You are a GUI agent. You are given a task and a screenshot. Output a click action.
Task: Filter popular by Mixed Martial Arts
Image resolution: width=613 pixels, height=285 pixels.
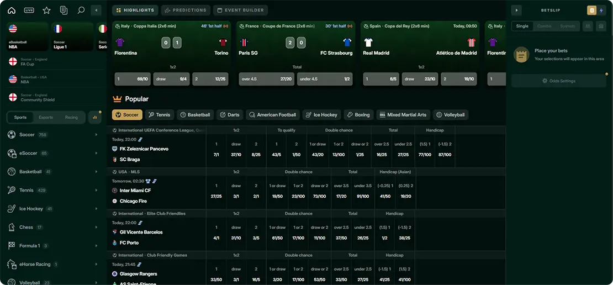coord(403,115)
